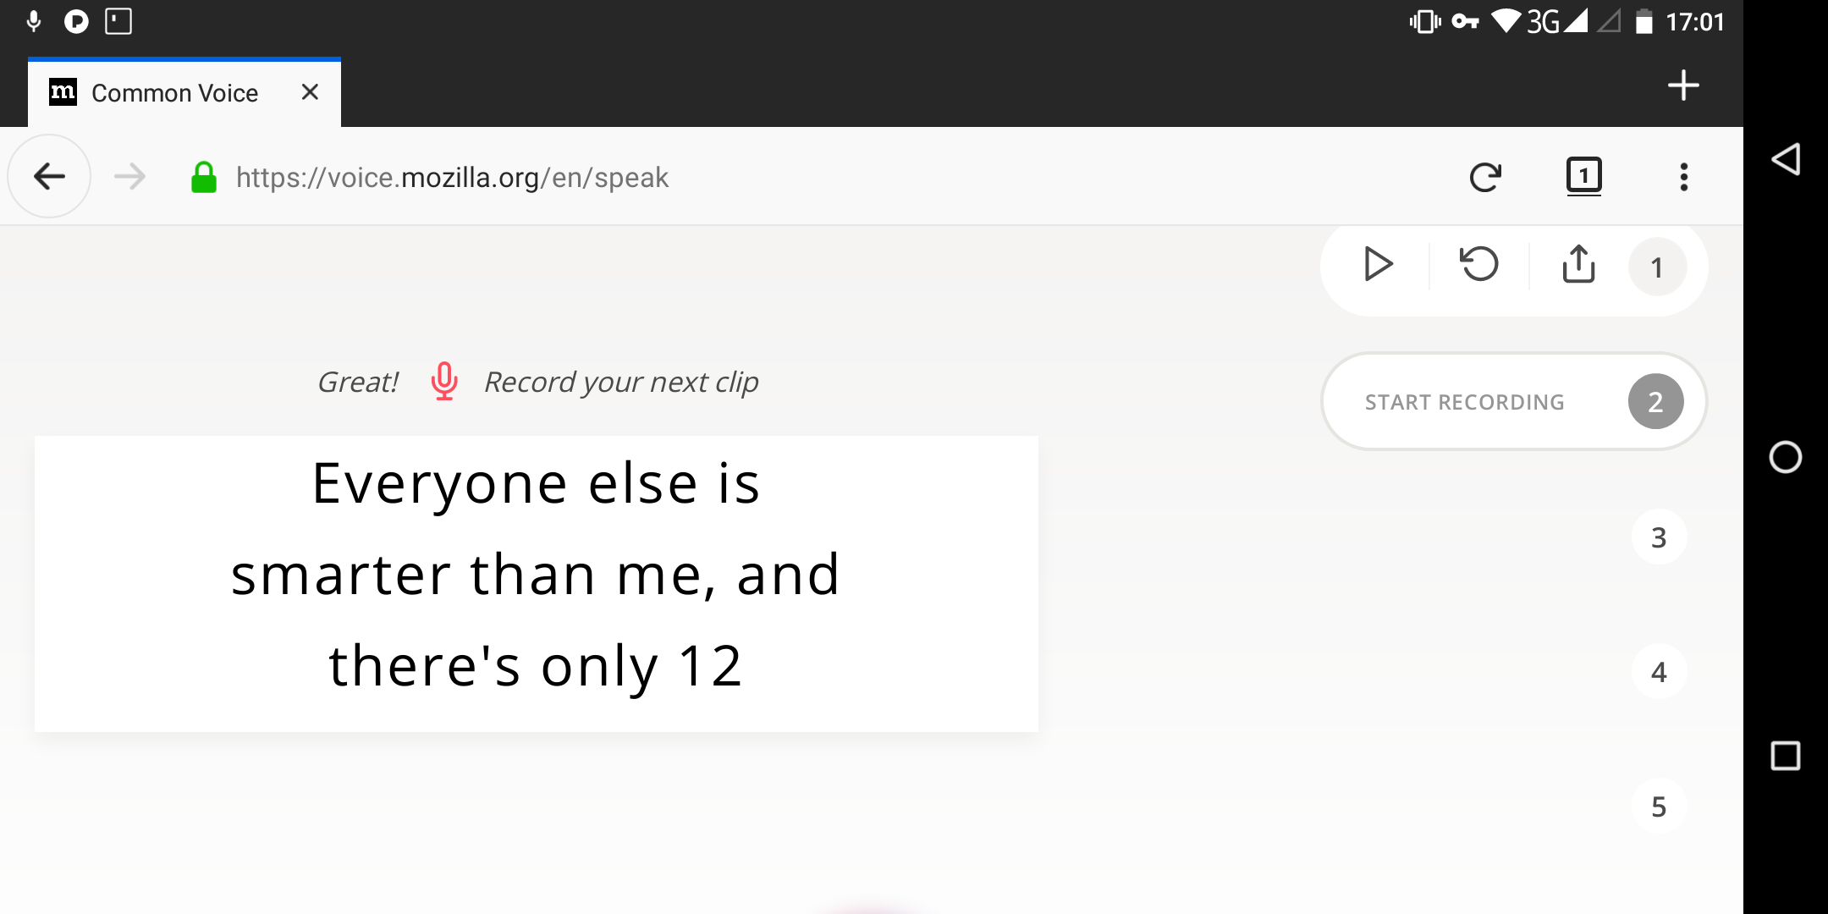Select the microphone record icon

(443, 382)
